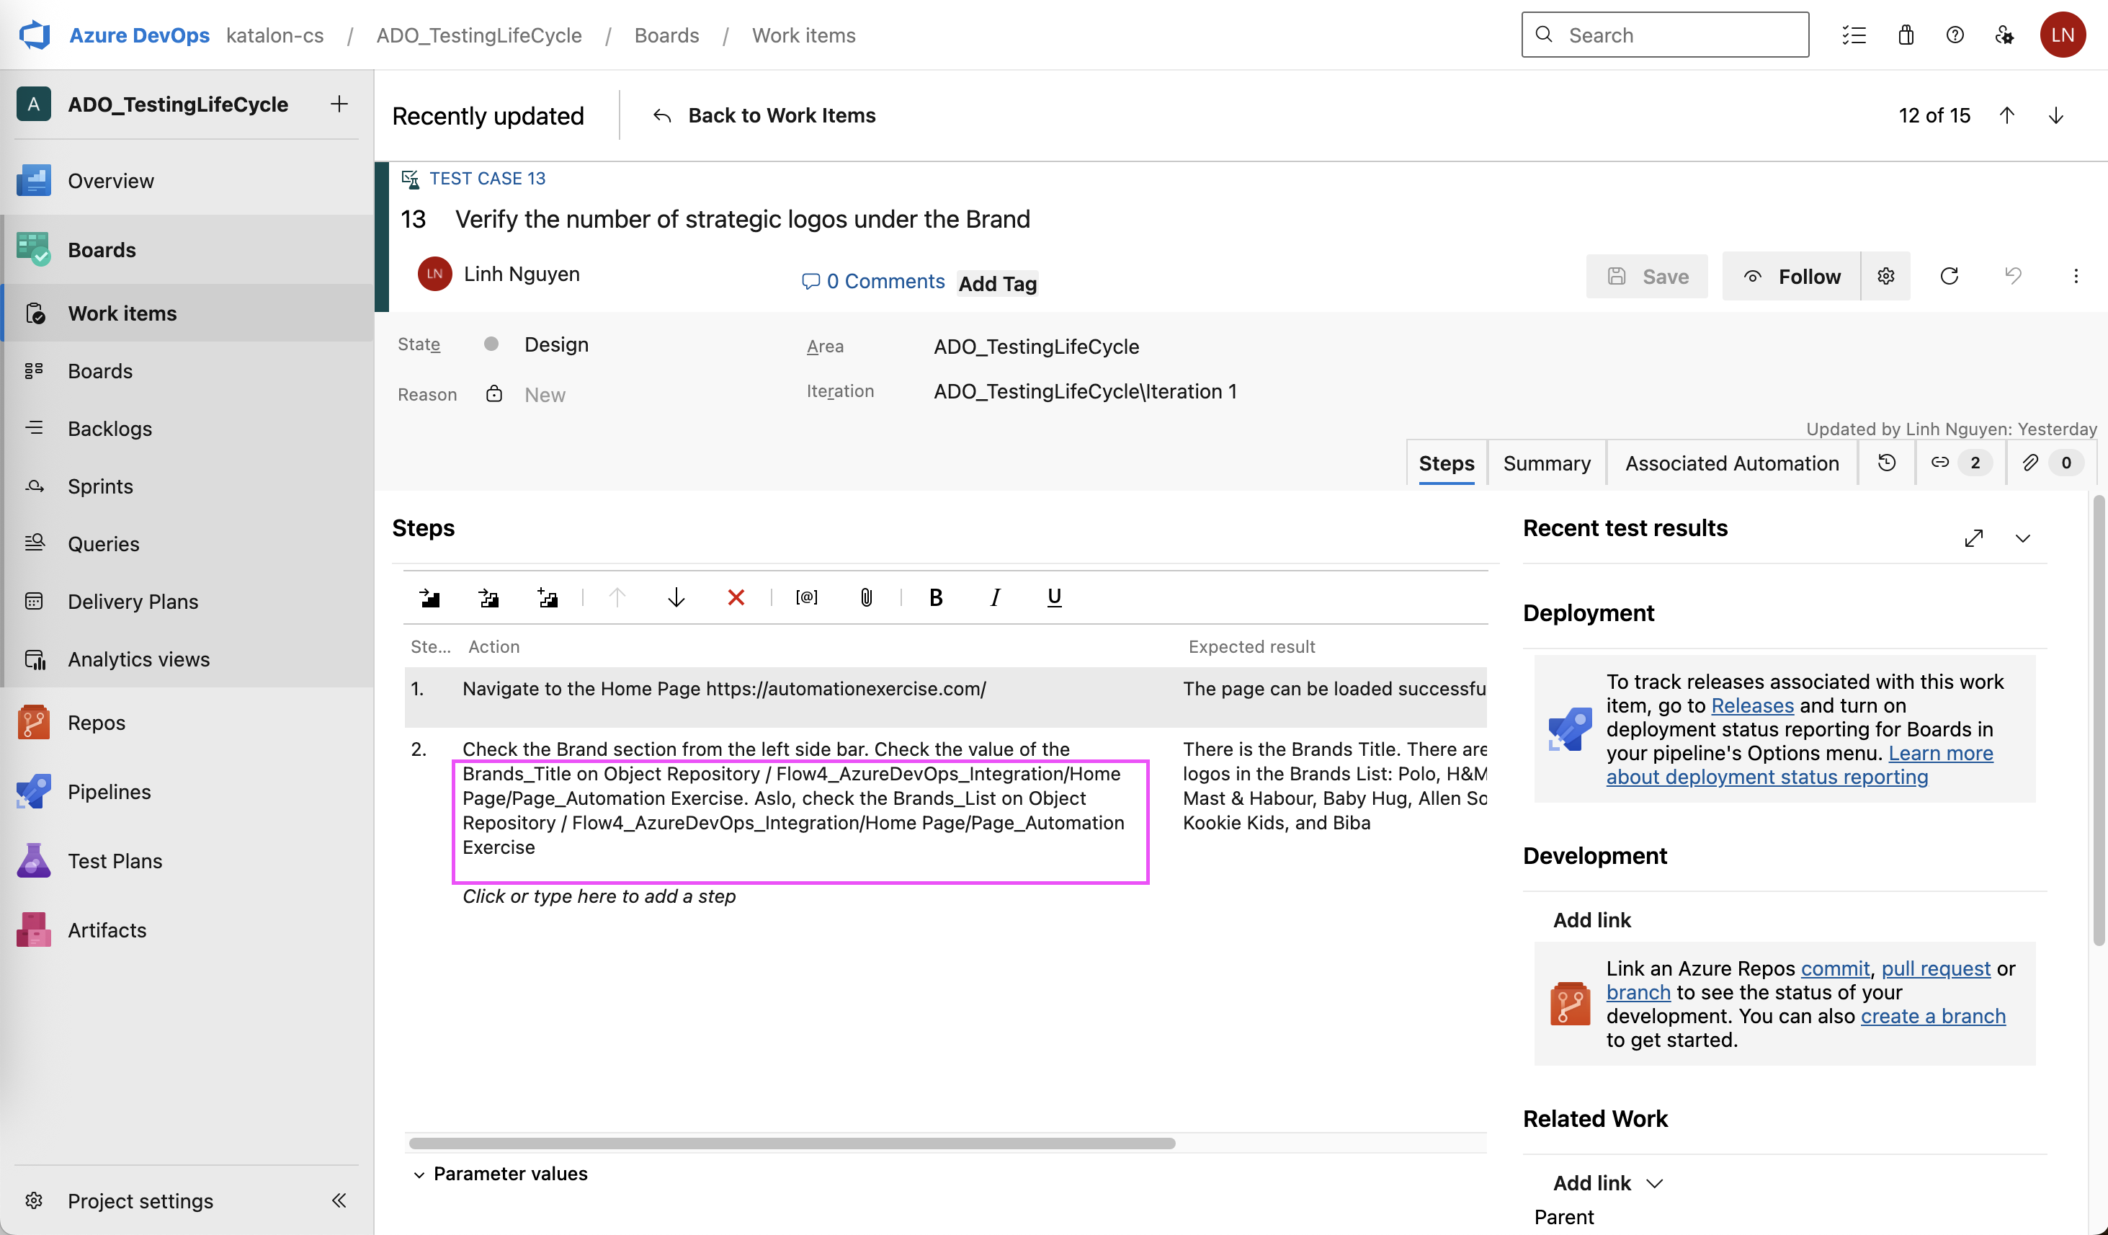Toggle underline formatting in steps toolbar

coord(1053,597)
